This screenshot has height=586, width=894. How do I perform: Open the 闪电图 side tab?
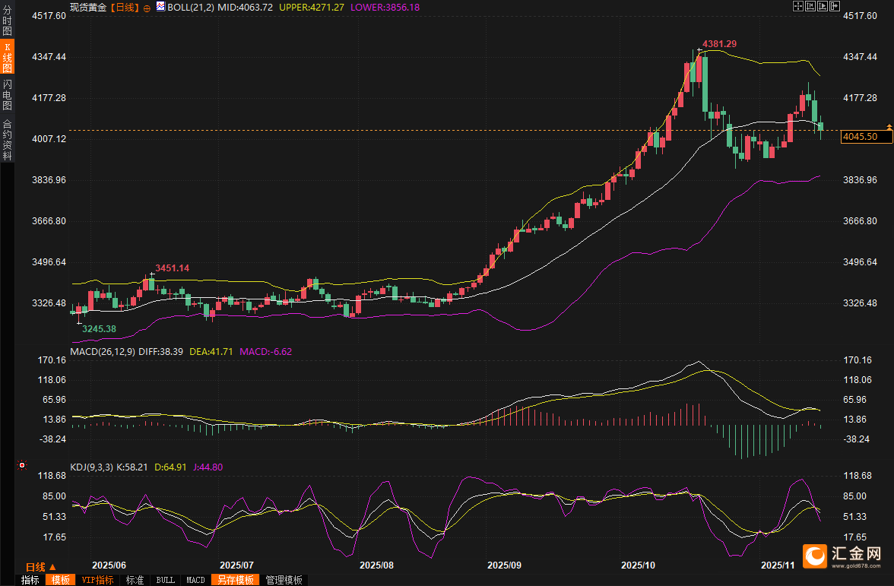coord(8,95)
